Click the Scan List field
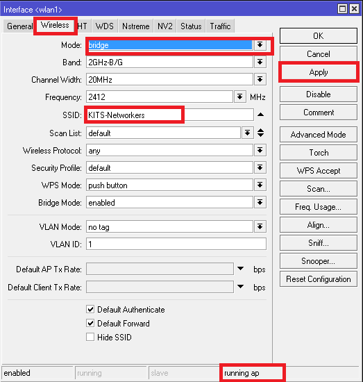 [163, 133]
